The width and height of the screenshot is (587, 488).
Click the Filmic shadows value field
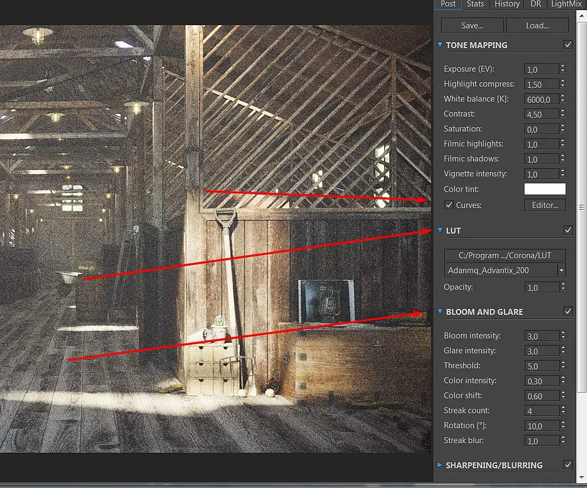(541, 159)
